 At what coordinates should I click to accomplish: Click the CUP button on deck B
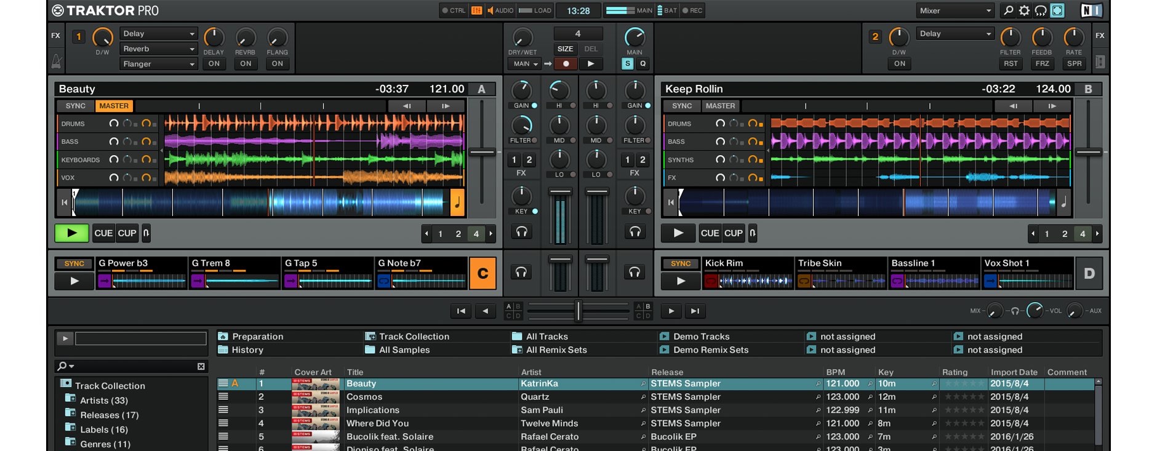(x=733, y=233)
